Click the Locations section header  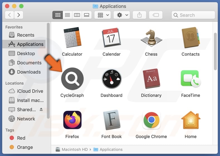(14, 83)
